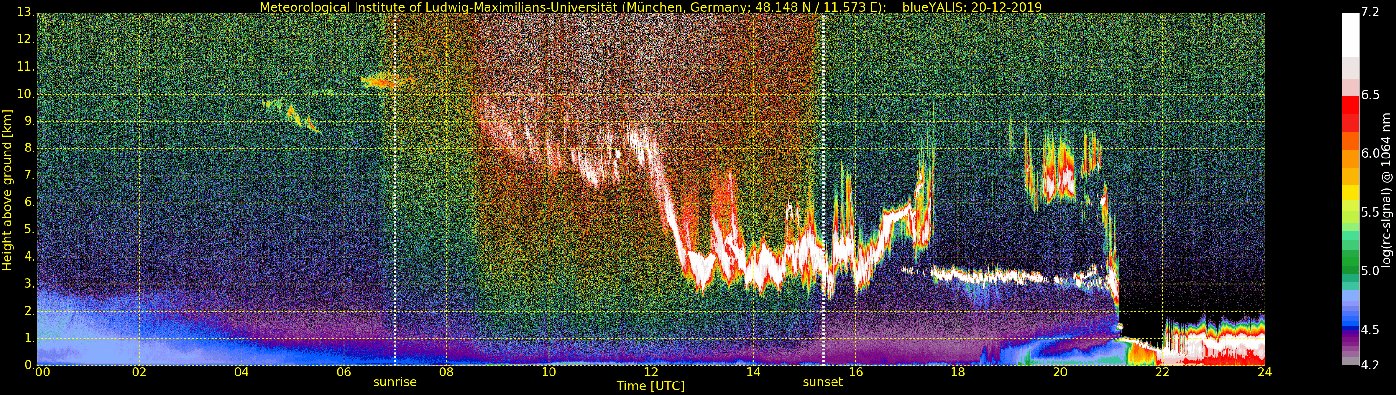Click the 08 time axis tick label
The width and height of the screenshot is (1396, 395).
tap(447, 372)
